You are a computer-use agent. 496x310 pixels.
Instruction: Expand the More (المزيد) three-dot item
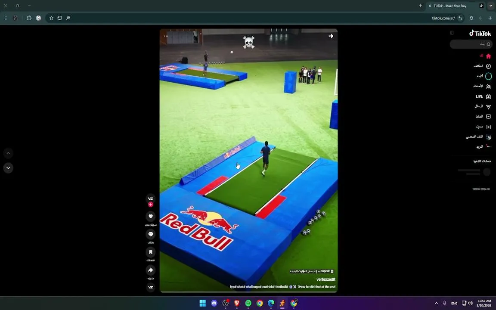pos(484,147)
